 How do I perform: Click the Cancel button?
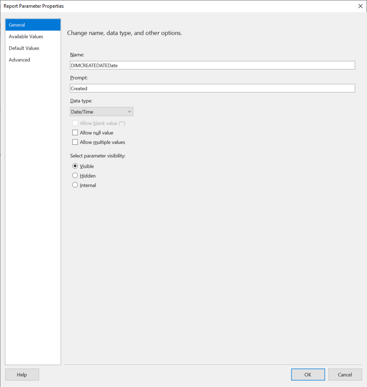click(x=345, y=374)
